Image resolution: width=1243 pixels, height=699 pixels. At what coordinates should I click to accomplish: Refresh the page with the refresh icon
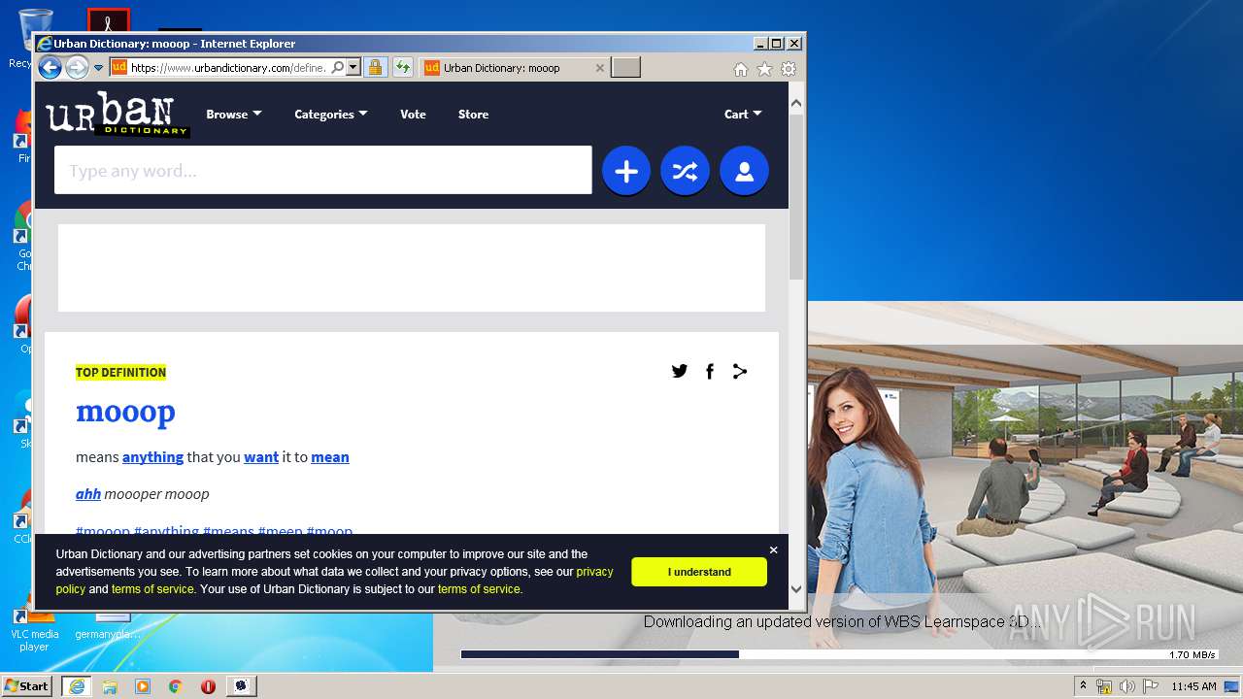tap(403, 68)
